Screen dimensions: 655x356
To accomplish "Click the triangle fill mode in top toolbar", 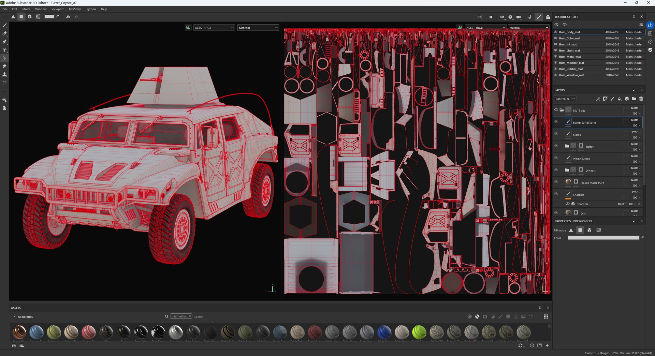I will [13, 17].
